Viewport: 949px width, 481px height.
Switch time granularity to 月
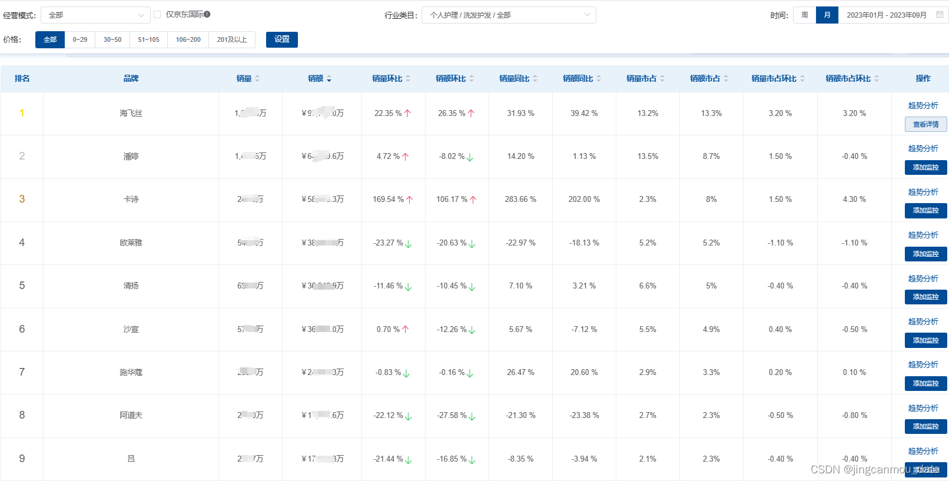click(x=827, y=15)
